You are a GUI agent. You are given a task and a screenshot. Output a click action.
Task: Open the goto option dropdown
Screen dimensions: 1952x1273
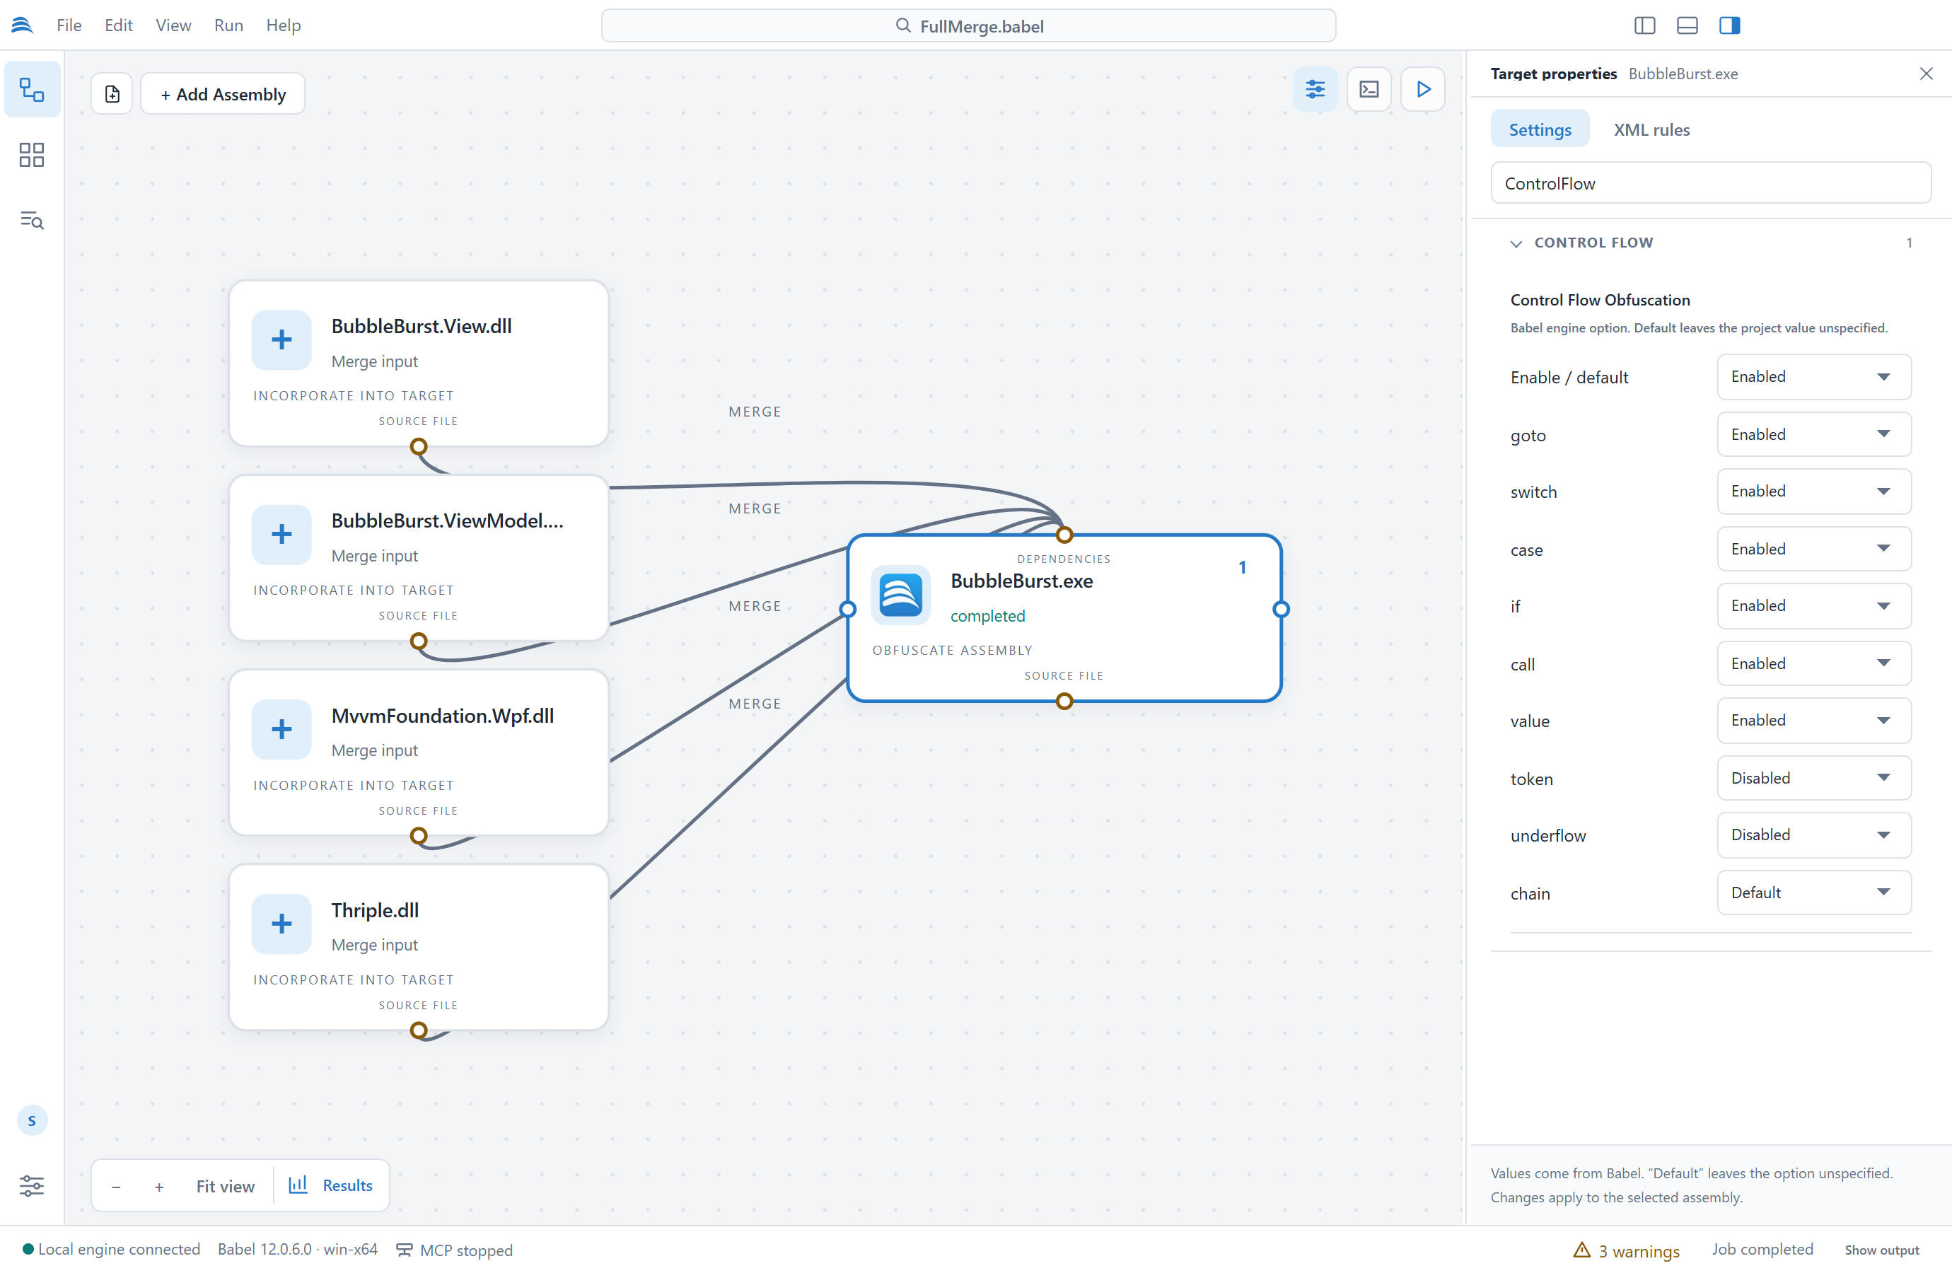click(x=1813, y=435)
